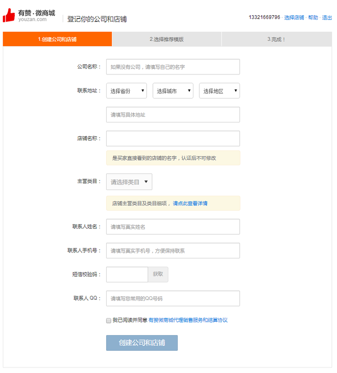Click the 退出 logout link
Image resolution: width=337 pixels, height=373 pixels.
click(327, 18)
